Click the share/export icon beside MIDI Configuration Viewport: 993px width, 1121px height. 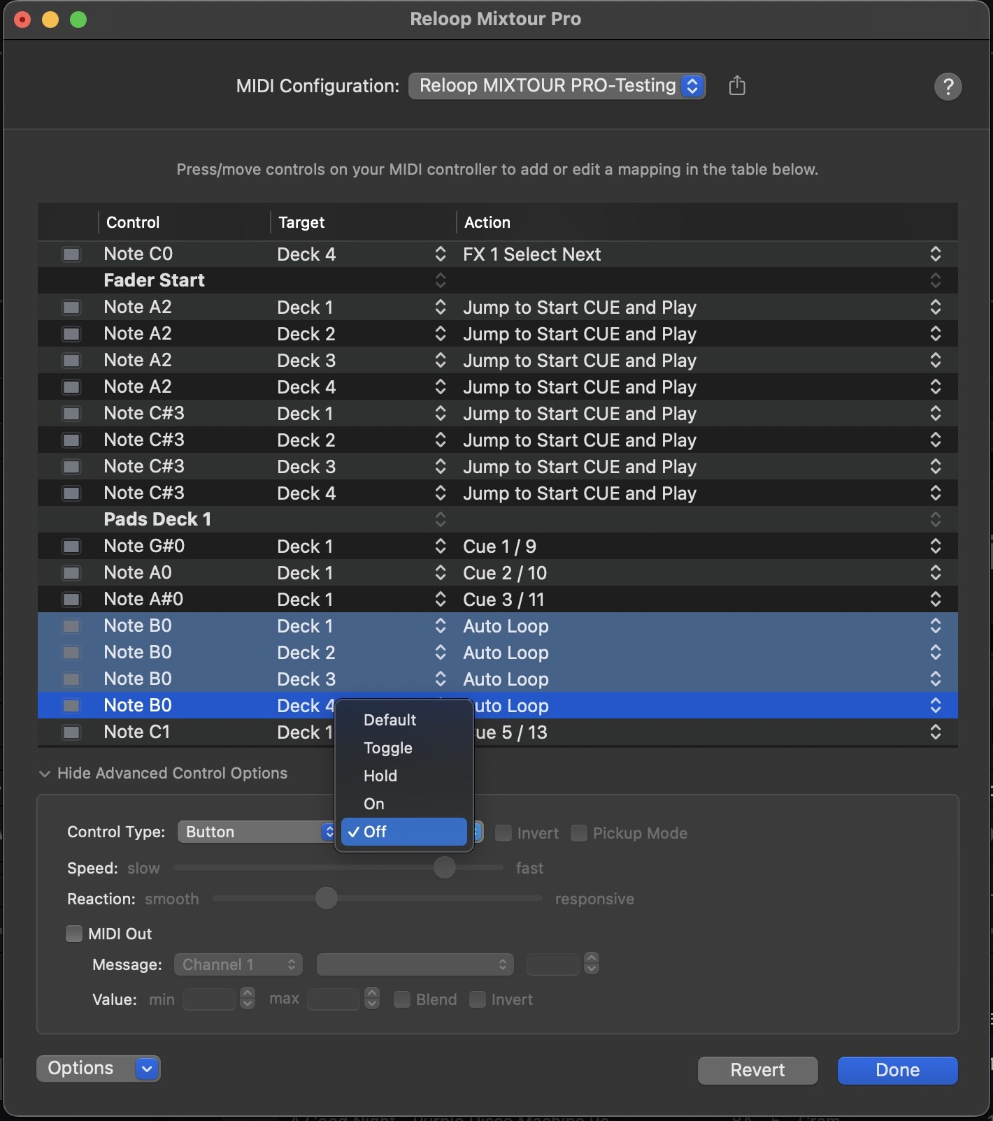click(x=737, y=86)
